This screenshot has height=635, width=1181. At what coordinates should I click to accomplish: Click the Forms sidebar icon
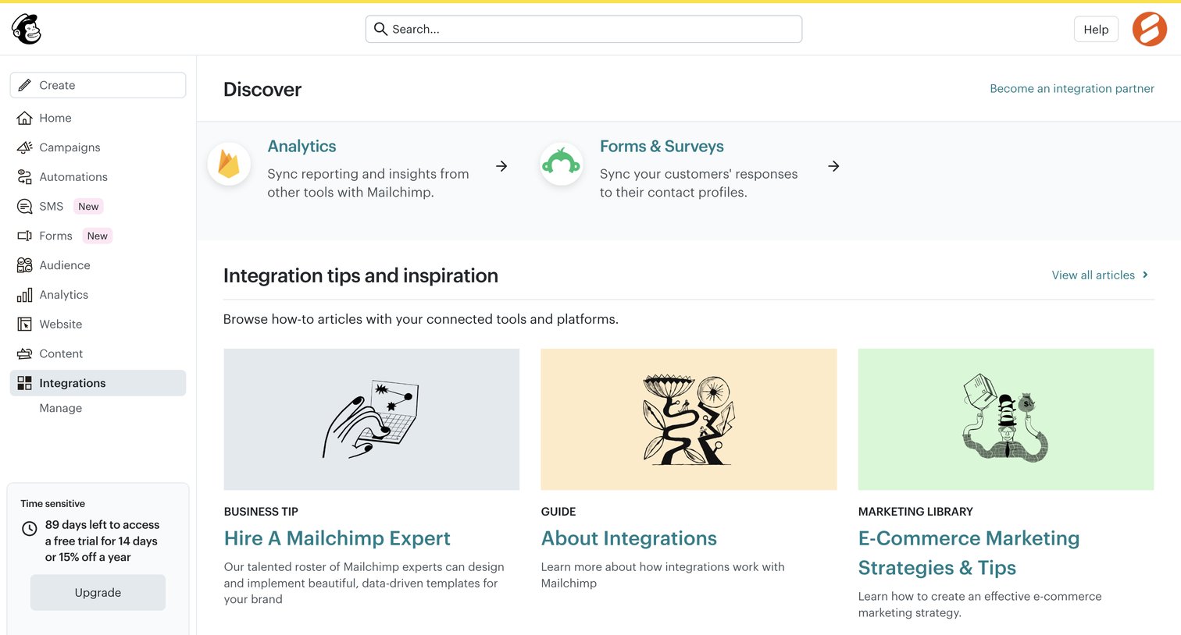(25, 236)
